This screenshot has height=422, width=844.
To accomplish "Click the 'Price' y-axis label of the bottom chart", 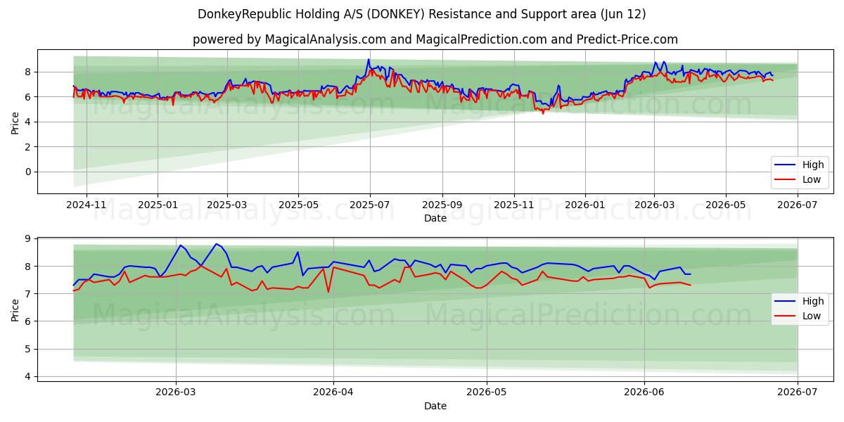I will [x=15, y=309].
